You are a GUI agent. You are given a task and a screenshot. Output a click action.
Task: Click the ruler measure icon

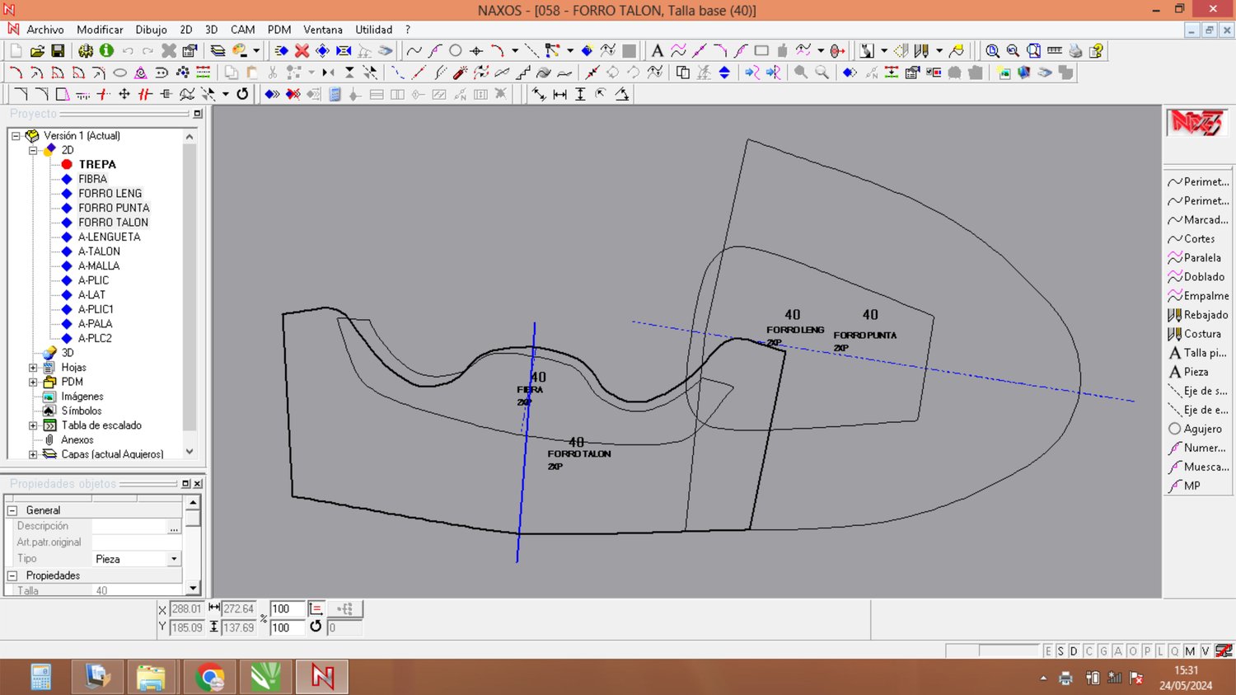[1054, 51]
